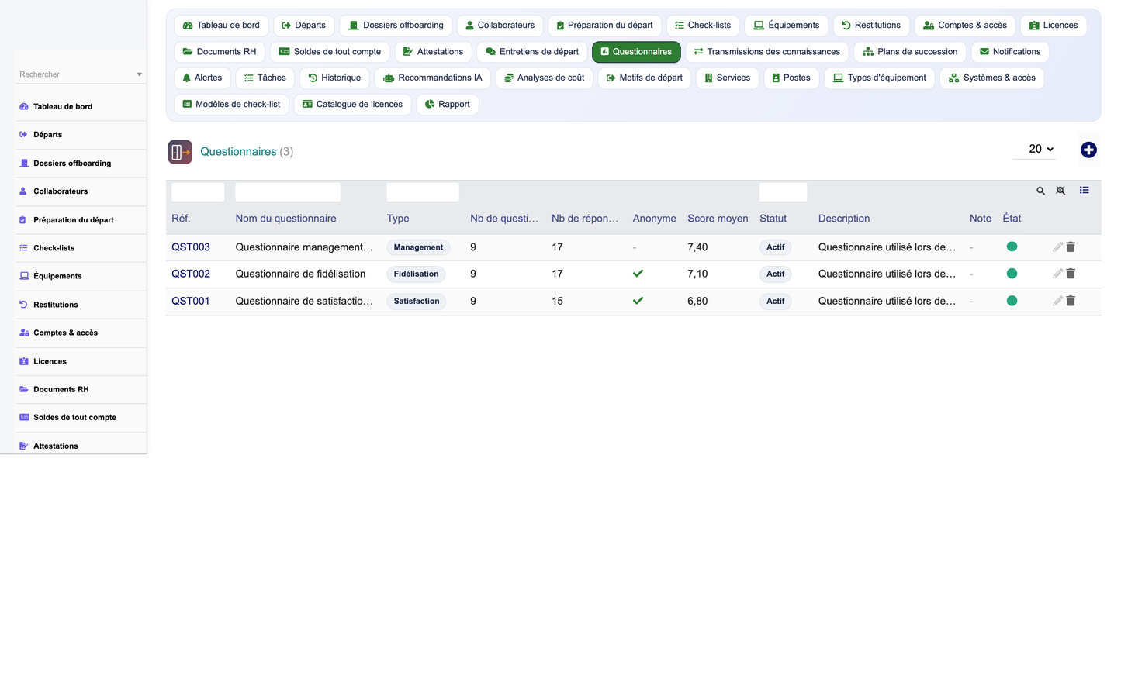Screen dimensions: 1121x693
Task: Open the Postes tab
Action: 791,78
